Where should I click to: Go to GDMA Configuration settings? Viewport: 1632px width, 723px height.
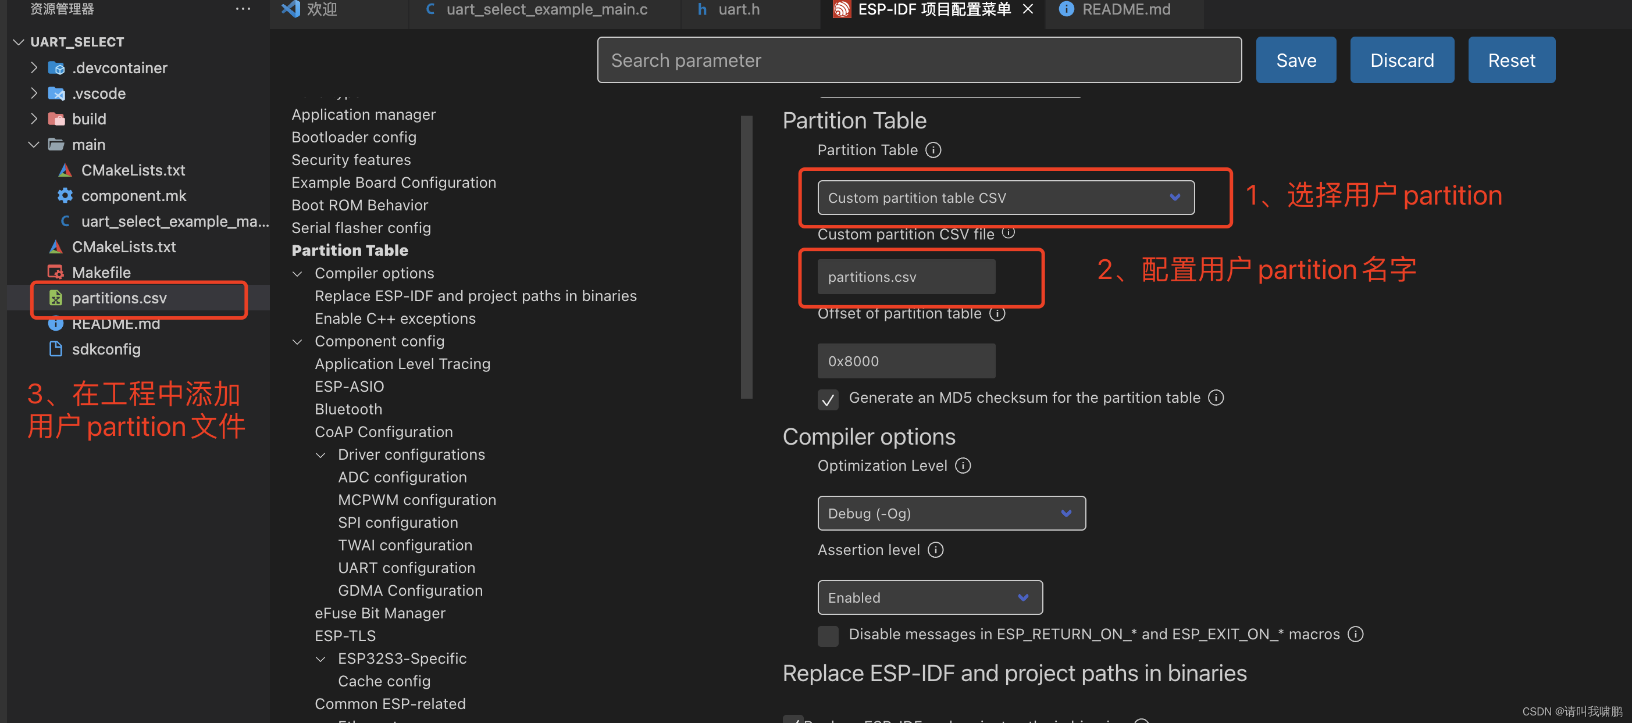click(x=410, y=590)
